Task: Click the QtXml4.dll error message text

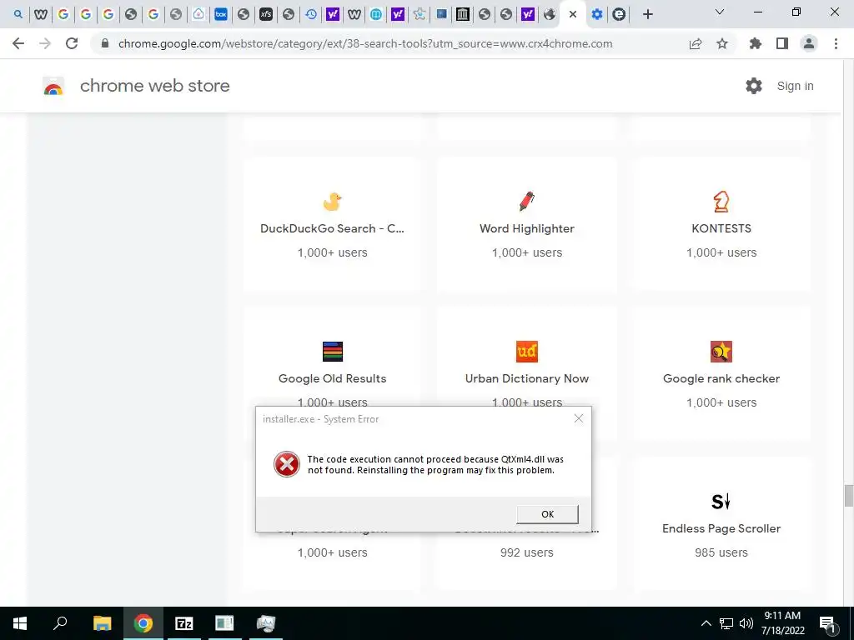Action: 435,465
